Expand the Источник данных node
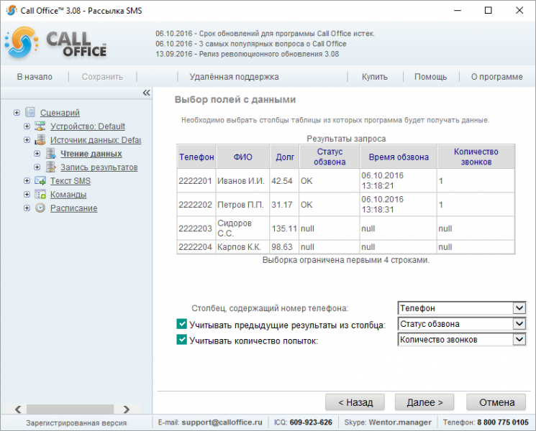This screenshot has height=431, width=536. click(27, 140)
